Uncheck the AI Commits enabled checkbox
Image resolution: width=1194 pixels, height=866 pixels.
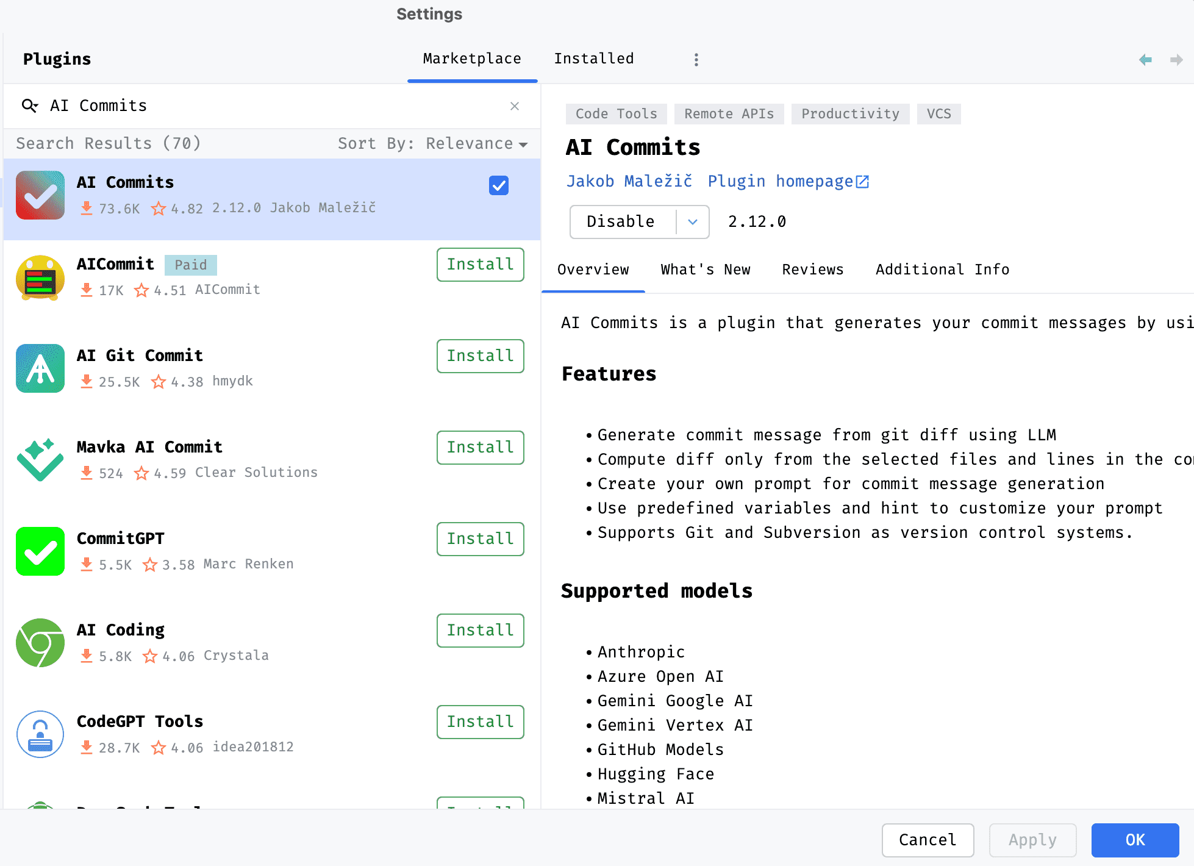(499, 185)
